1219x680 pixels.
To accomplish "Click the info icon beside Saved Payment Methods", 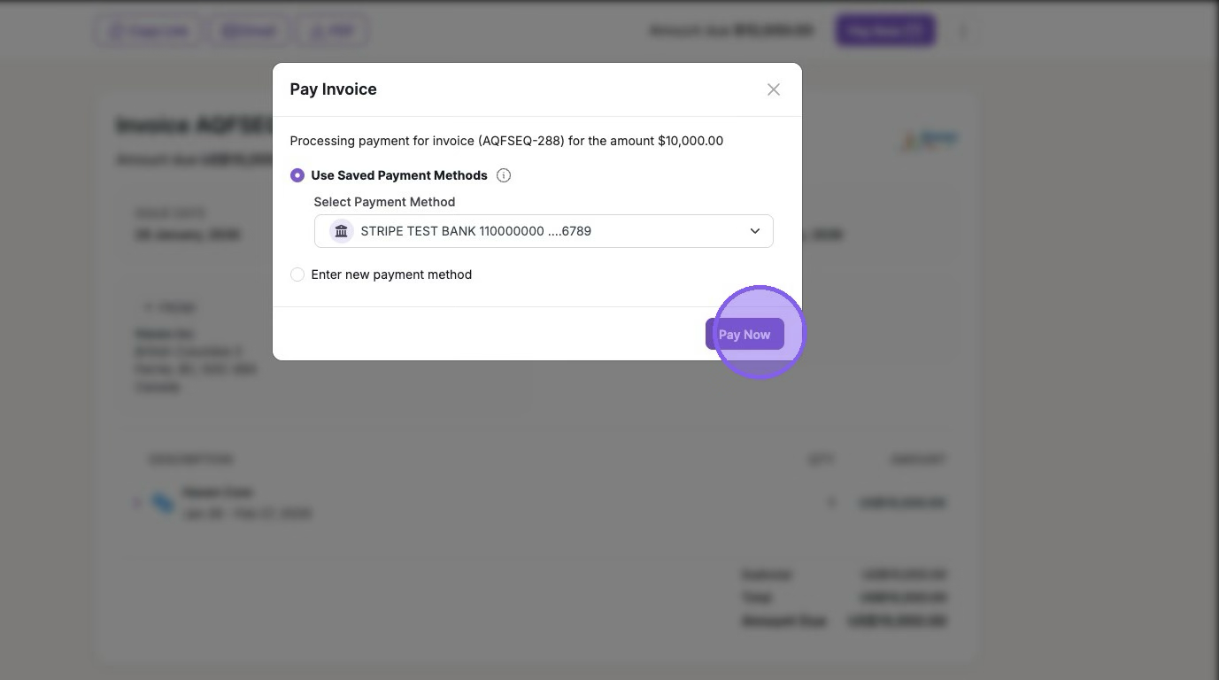I will (504, 175).
